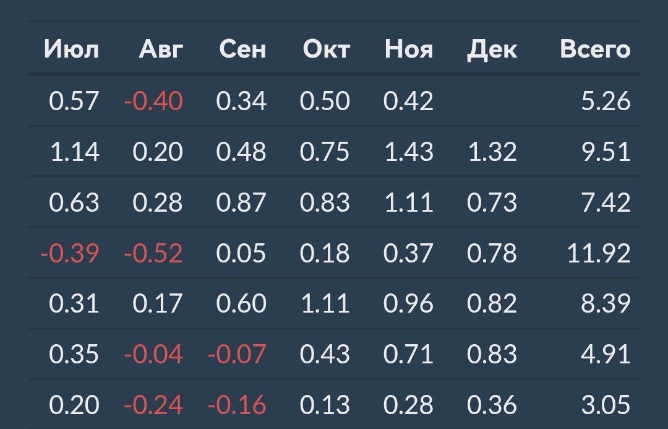This screenshot has width=668, height=429.
Task: Select the red -0.07 September cell
Action: tap(237, 354)
